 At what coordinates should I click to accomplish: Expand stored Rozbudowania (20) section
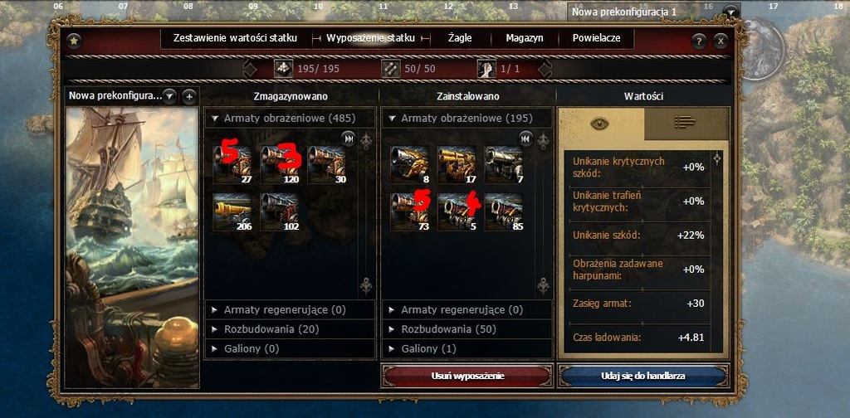click(x=290, y=329)
